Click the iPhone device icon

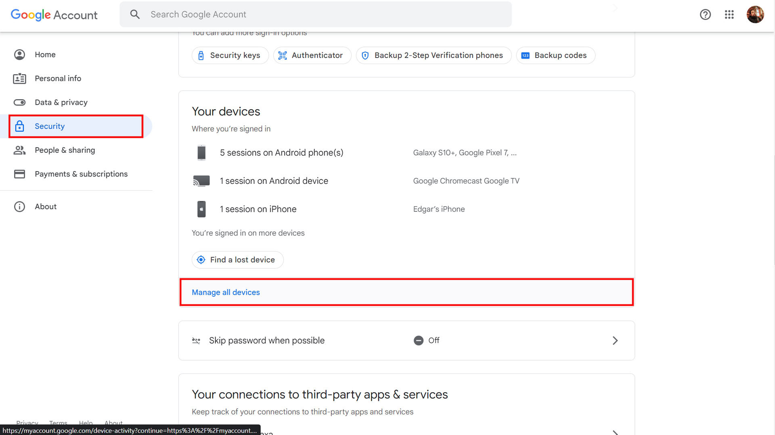(201, 209)
